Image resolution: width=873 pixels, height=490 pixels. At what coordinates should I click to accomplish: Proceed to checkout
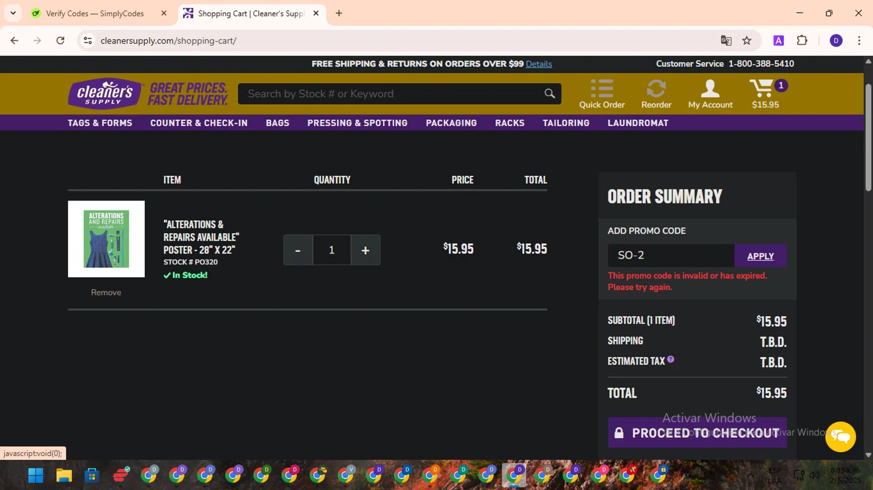pos(697,432)
